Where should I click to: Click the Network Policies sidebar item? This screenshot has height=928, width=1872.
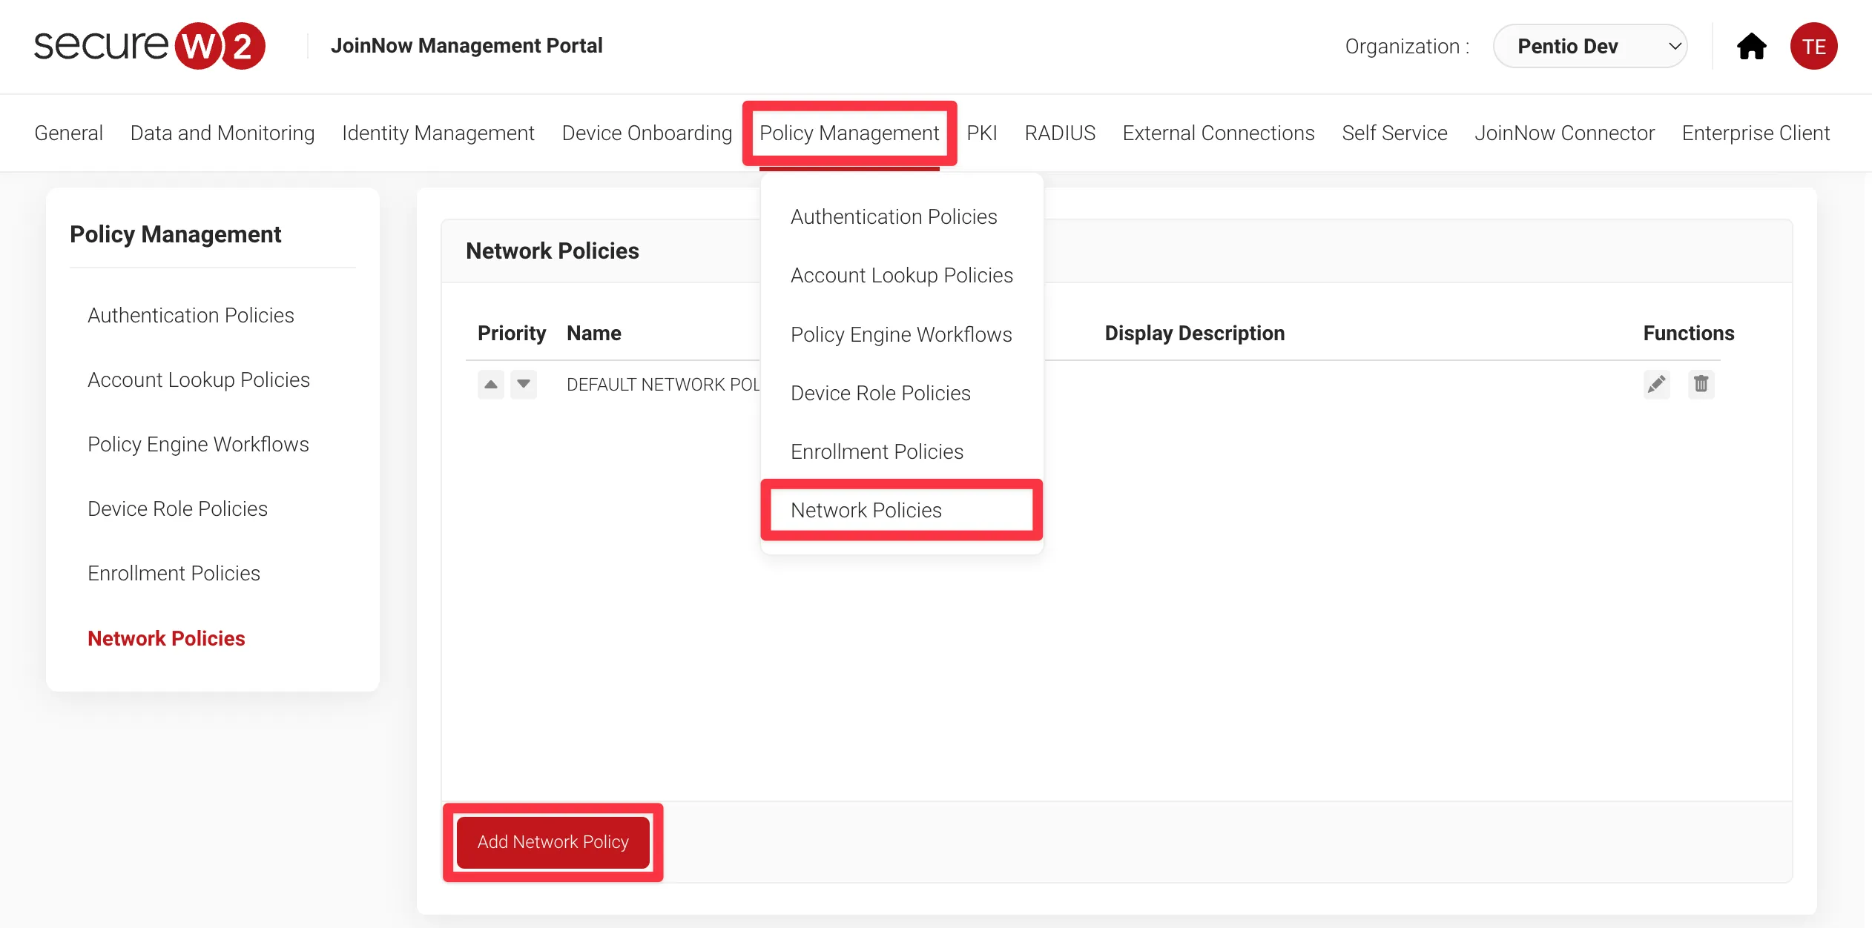166,637
